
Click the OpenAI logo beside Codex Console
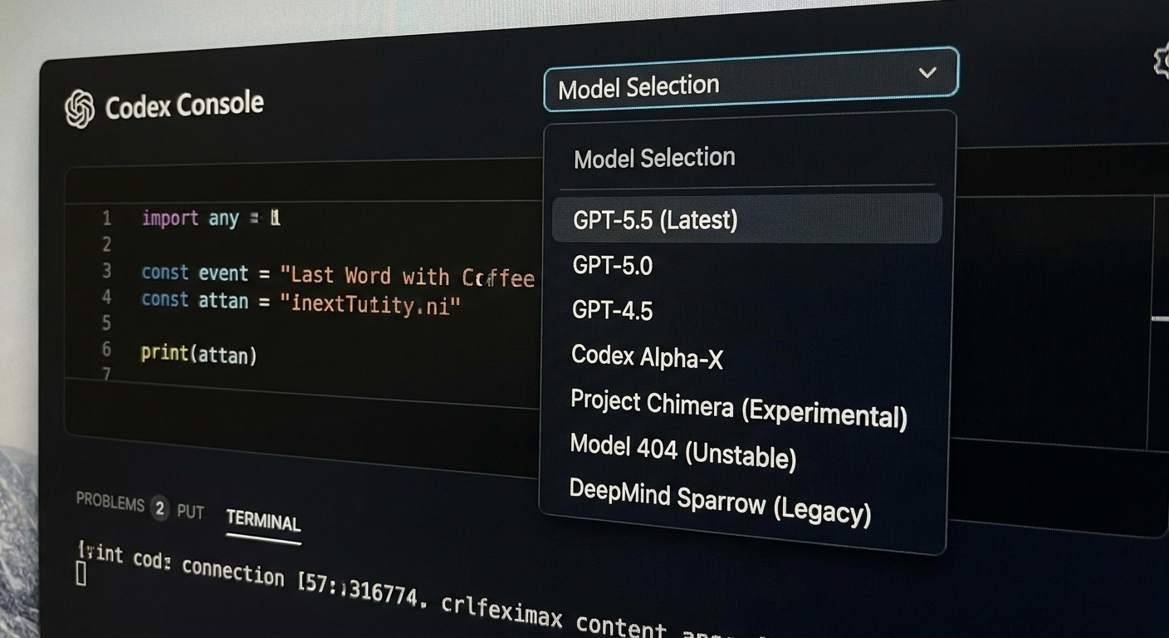pyautogui.click(x=80, y=109)
